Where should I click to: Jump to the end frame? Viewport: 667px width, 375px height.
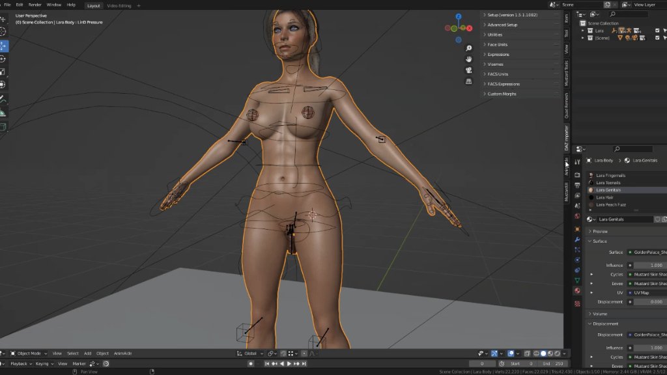point(304,363)
